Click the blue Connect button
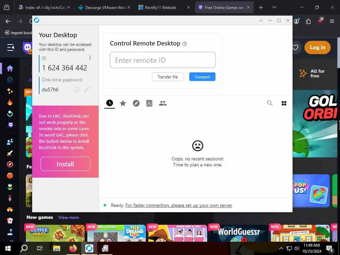Screen dimensions: 340x255 202,77
